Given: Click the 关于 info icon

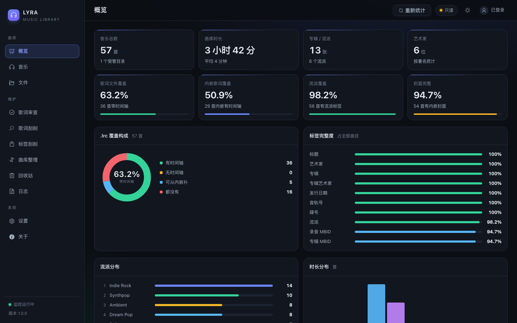Looking at the screenshot, I should 12,237.
